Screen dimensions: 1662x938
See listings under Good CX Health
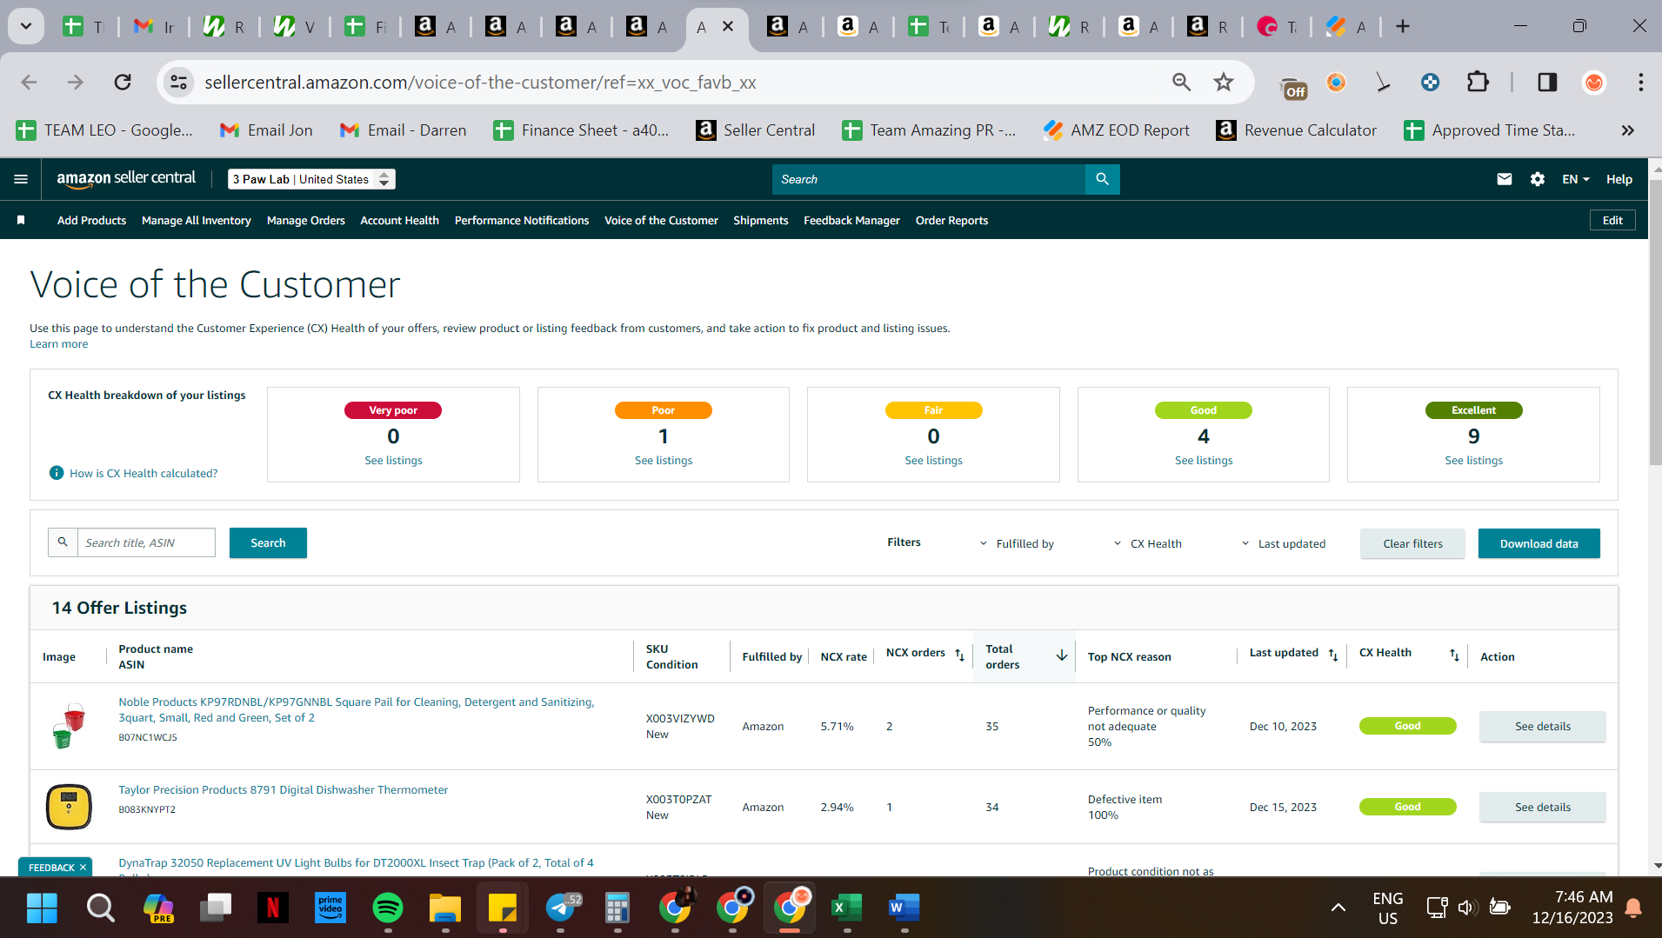(1204, 460)
